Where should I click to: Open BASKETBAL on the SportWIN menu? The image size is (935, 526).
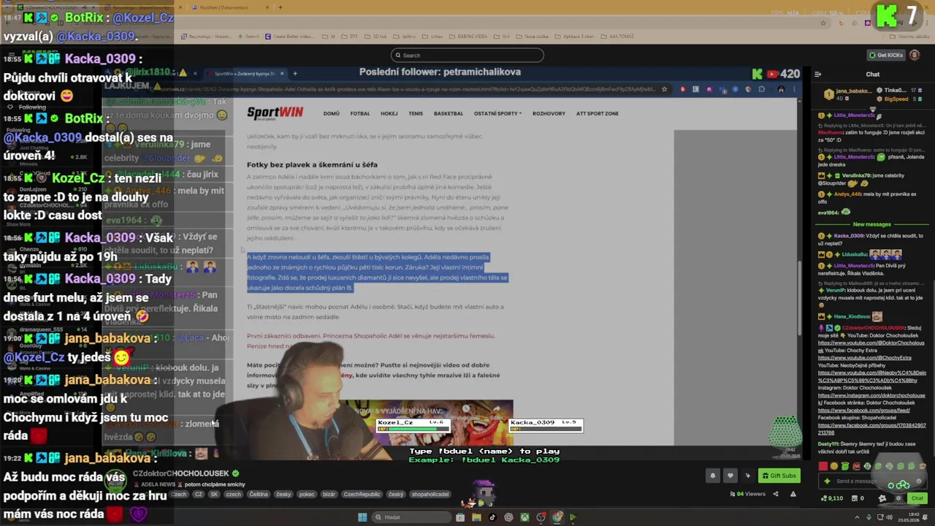pos(449,113)
